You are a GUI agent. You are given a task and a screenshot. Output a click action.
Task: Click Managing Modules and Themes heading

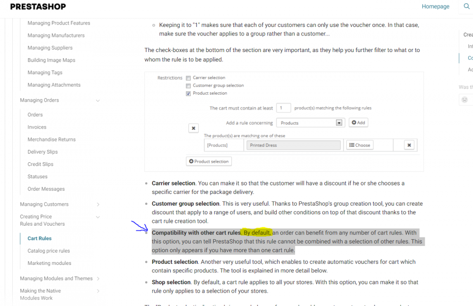(x=56, y=279)
